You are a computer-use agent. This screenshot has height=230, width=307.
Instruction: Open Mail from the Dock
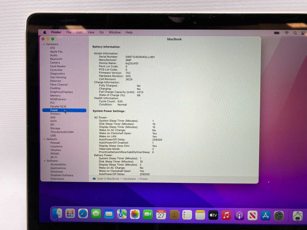coord(109,214)
